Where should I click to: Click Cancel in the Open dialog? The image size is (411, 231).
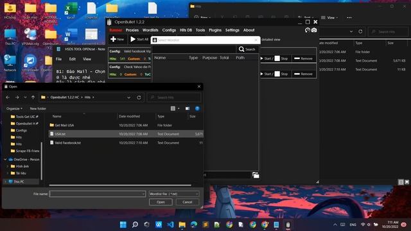click(187, 202)
